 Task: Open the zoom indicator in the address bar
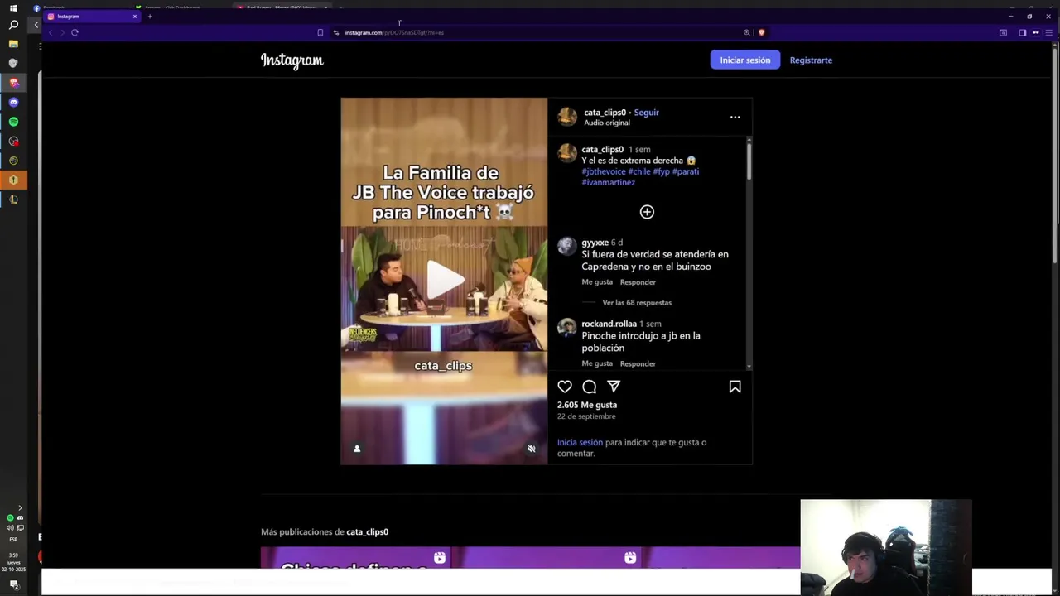[746, 32]
